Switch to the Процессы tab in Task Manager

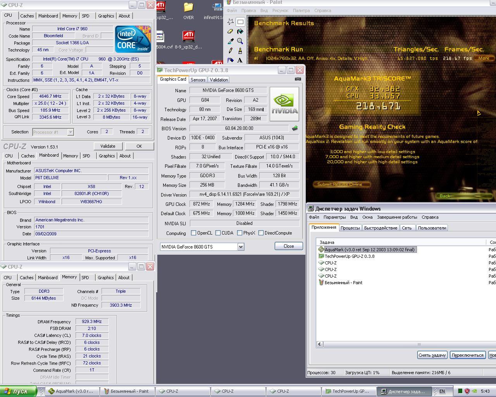click(350, 228)
